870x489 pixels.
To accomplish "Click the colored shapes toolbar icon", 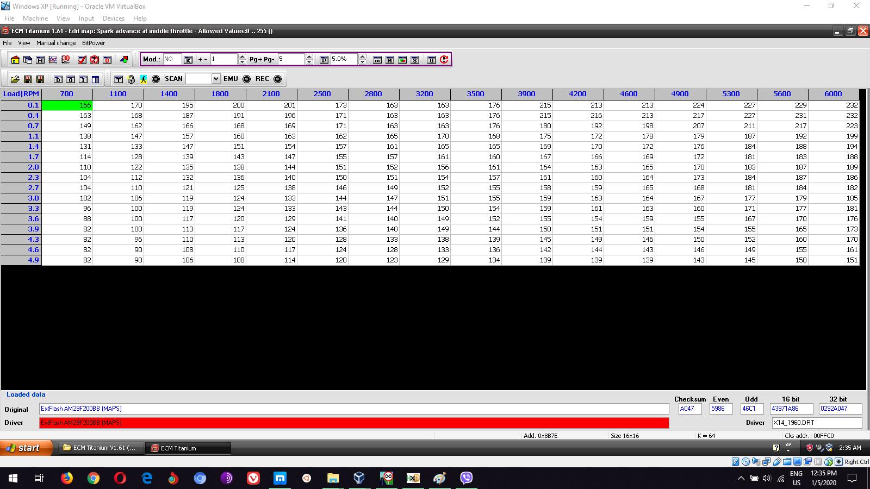I will click(124, 60).
